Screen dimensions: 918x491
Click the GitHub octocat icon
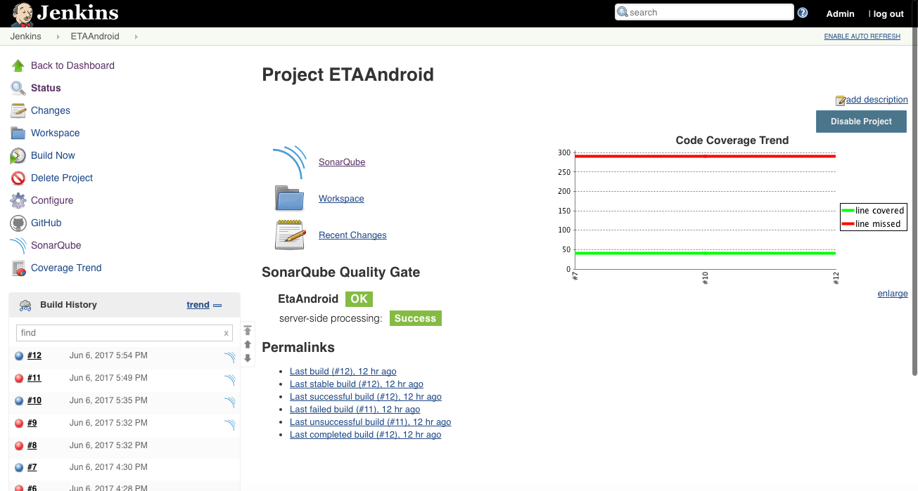(18, 223)
